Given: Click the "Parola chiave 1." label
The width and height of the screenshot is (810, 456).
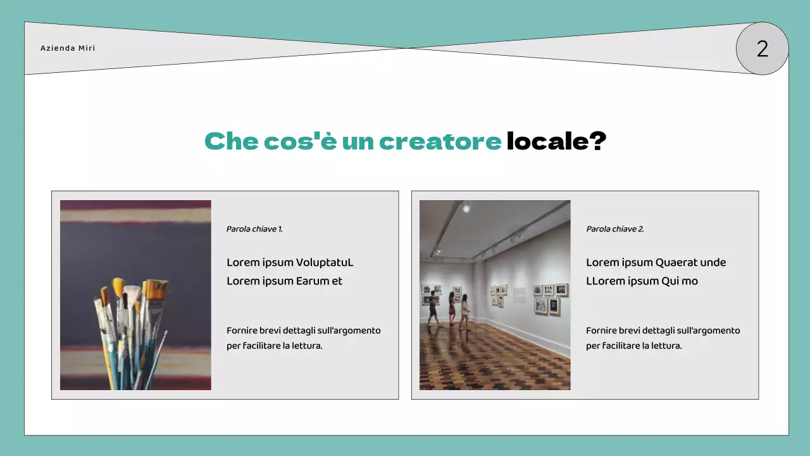Looking at the screenshot, I should [254, 229].
